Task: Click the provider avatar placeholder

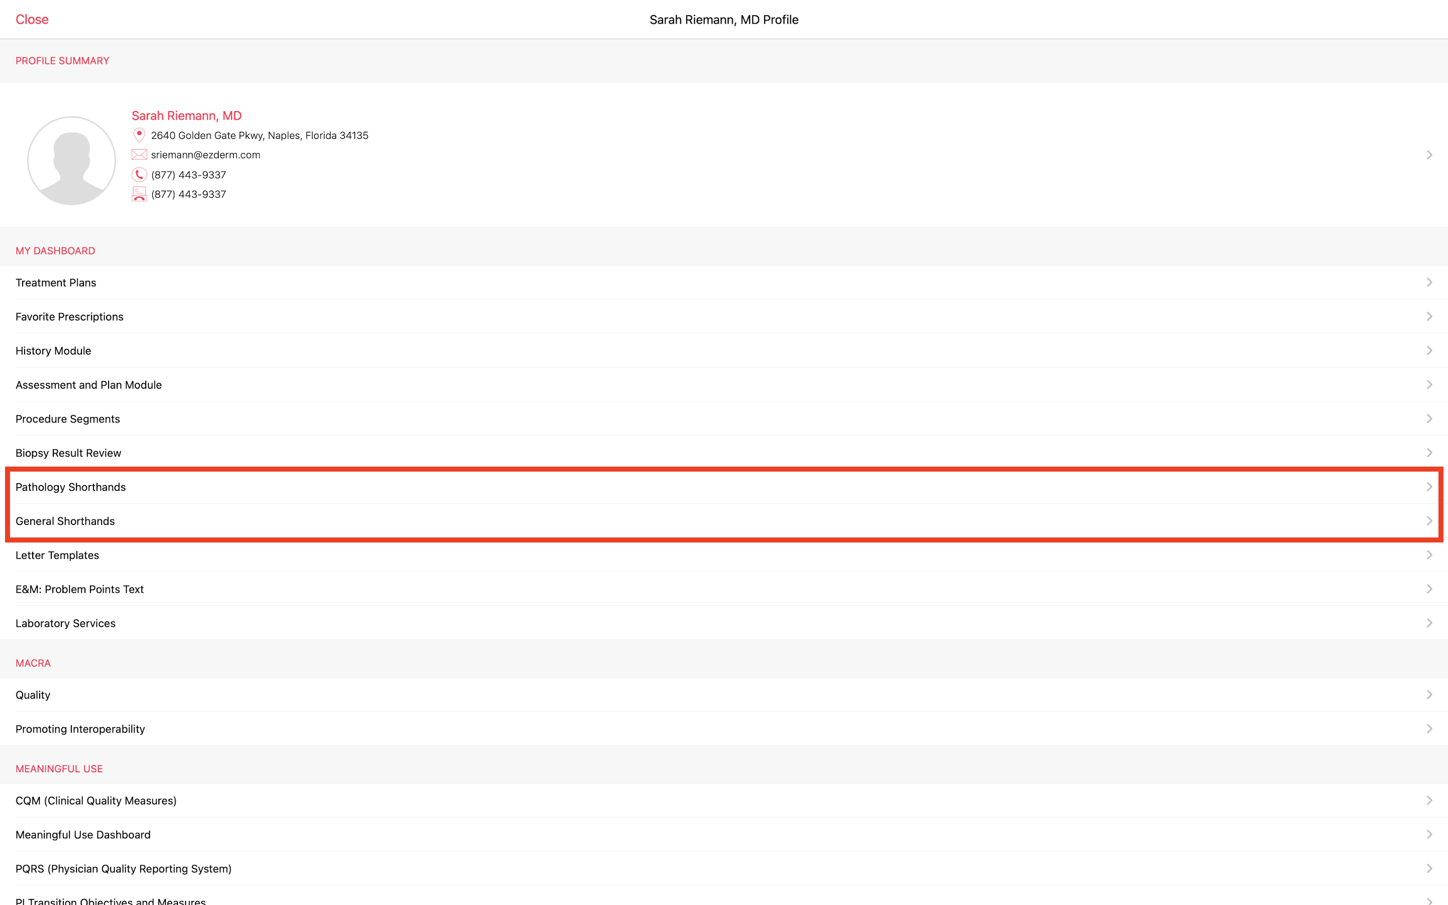Action: [x=72, y=160]
